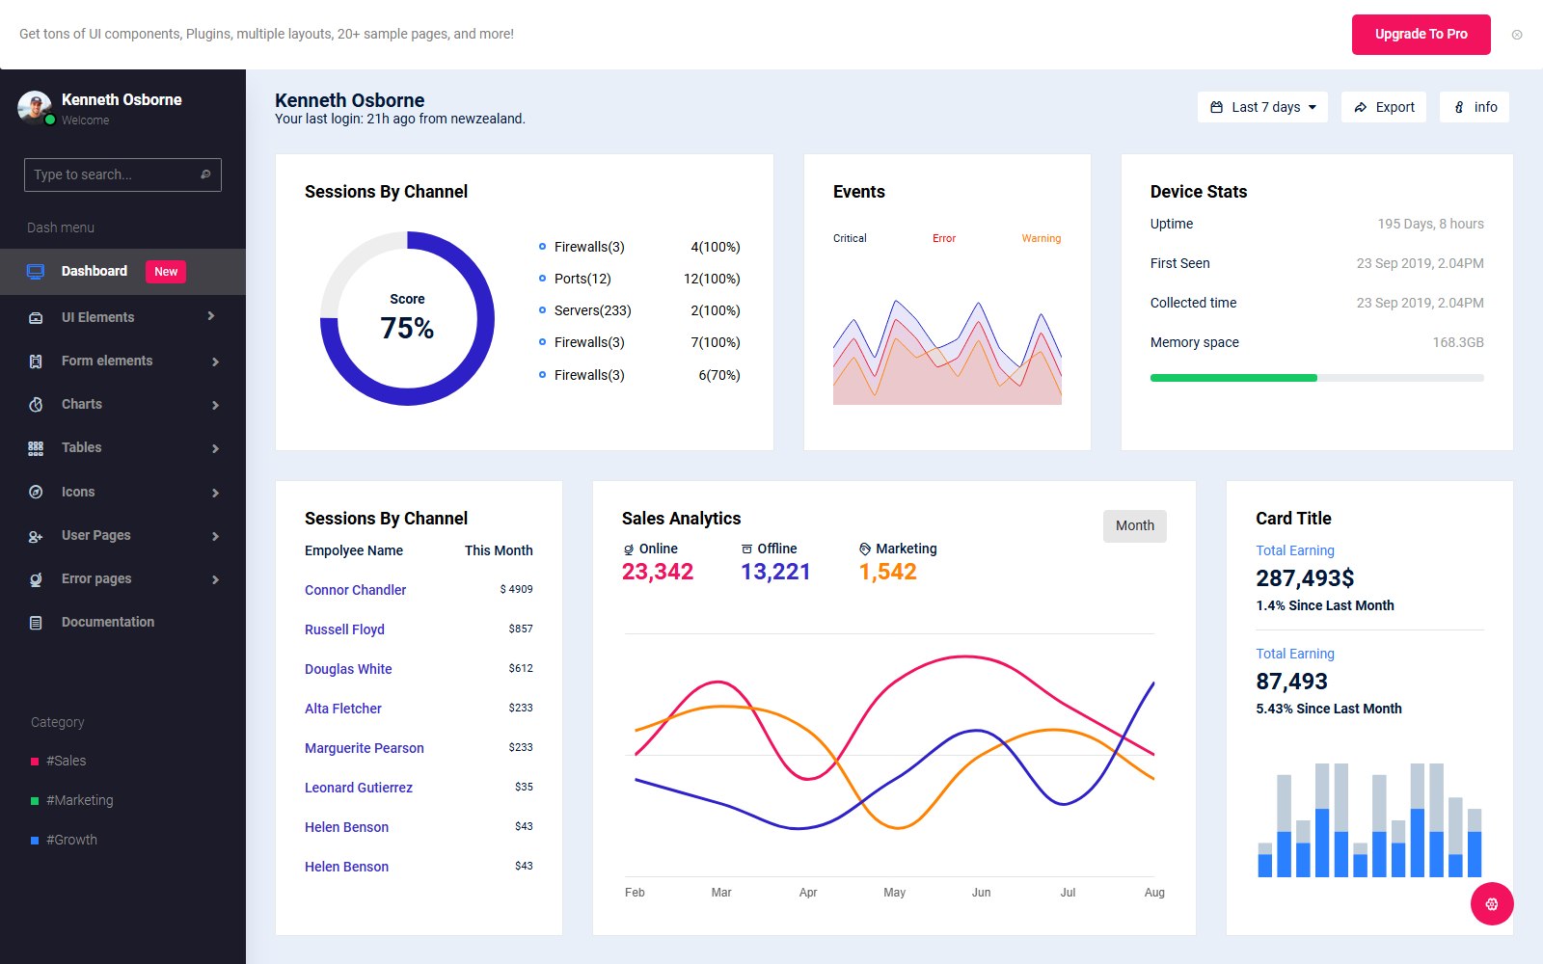
Task: Click the Error pages bug icon
Action: (x=36, y=579)
